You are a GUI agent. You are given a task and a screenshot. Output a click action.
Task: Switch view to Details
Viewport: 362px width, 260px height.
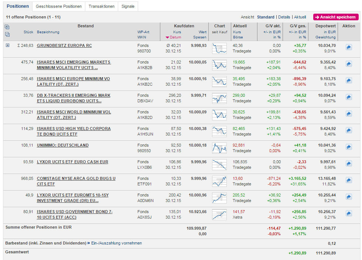pos(284,17)
